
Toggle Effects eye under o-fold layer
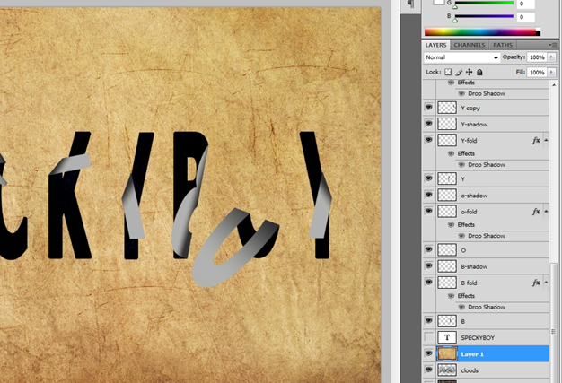click(451, 225)
